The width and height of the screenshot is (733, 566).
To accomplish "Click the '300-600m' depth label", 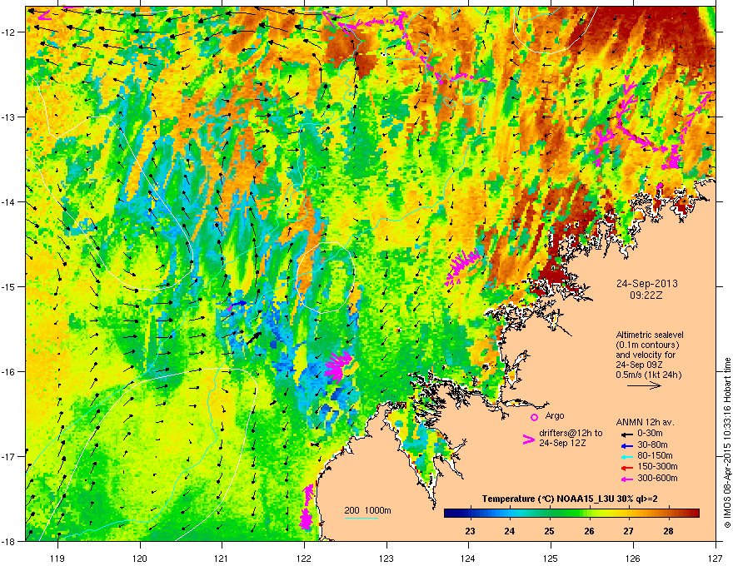I will (657, 479).
